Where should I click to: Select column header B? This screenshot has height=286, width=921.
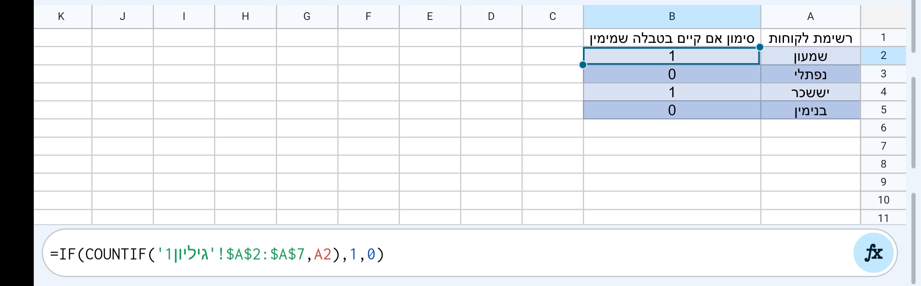tap(672, 16)
